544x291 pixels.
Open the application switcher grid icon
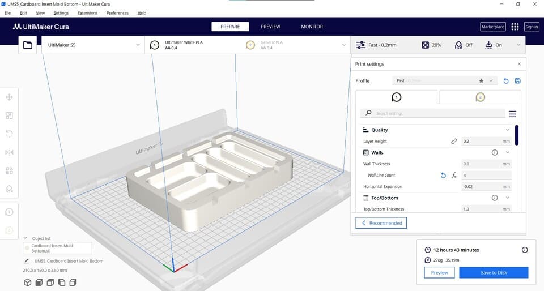coord(515,27)
